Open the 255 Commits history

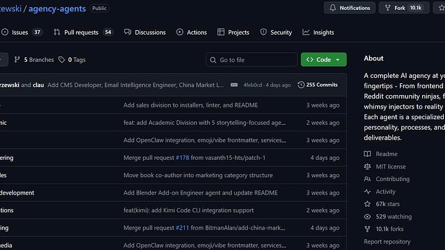pos(318,85)
